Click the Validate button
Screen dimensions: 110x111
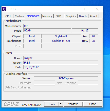pyautogui.click(x=73, y=104)
